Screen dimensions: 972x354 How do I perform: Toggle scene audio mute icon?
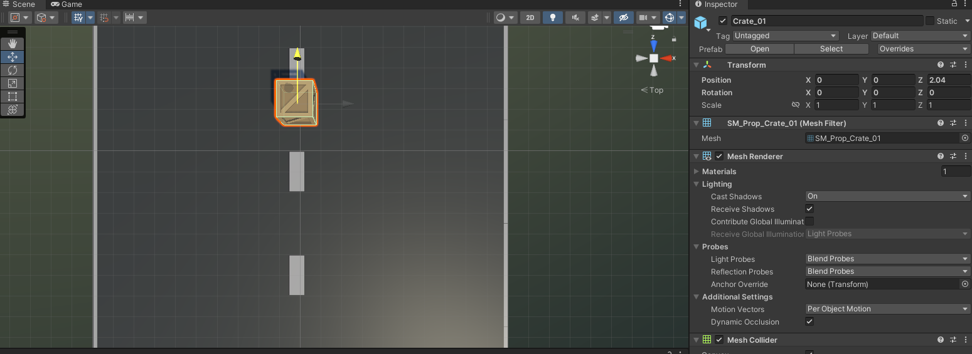click(x=575, y=18)
